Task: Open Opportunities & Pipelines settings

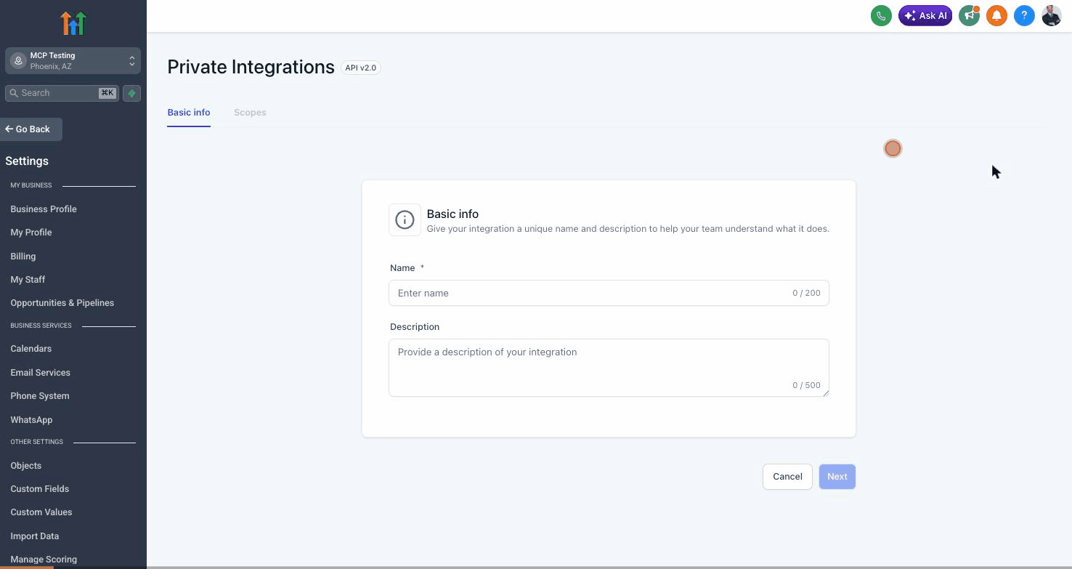Action: [62, 303]
